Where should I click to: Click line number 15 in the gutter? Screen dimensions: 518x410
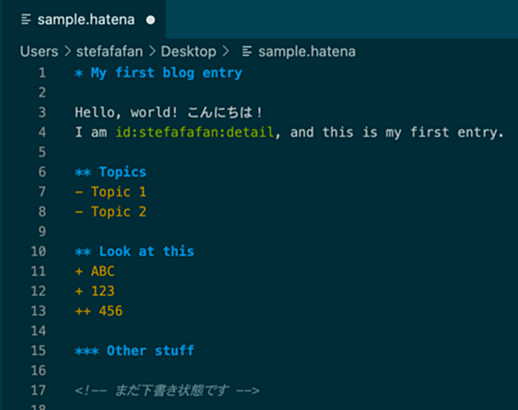(38, 351)
